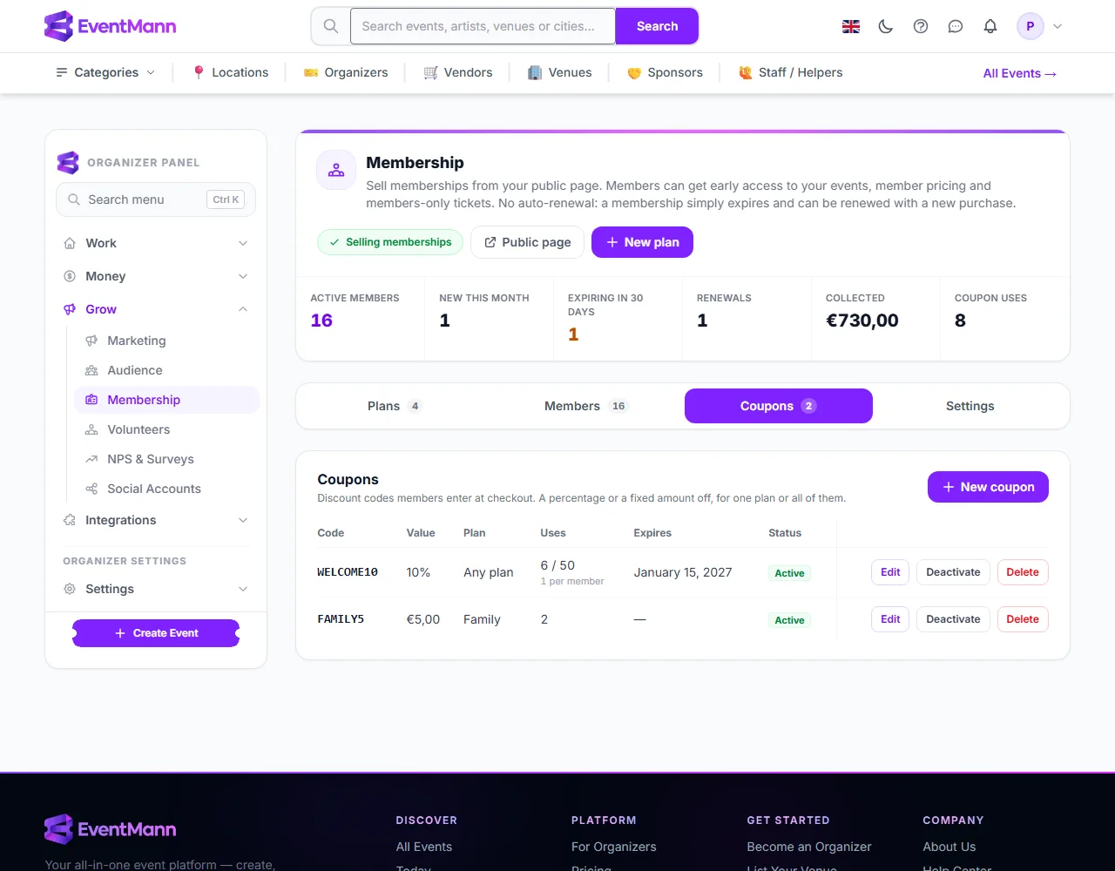The image size is (1115, 871).
Task: Click the New coupon button
Action: point(988,487)
